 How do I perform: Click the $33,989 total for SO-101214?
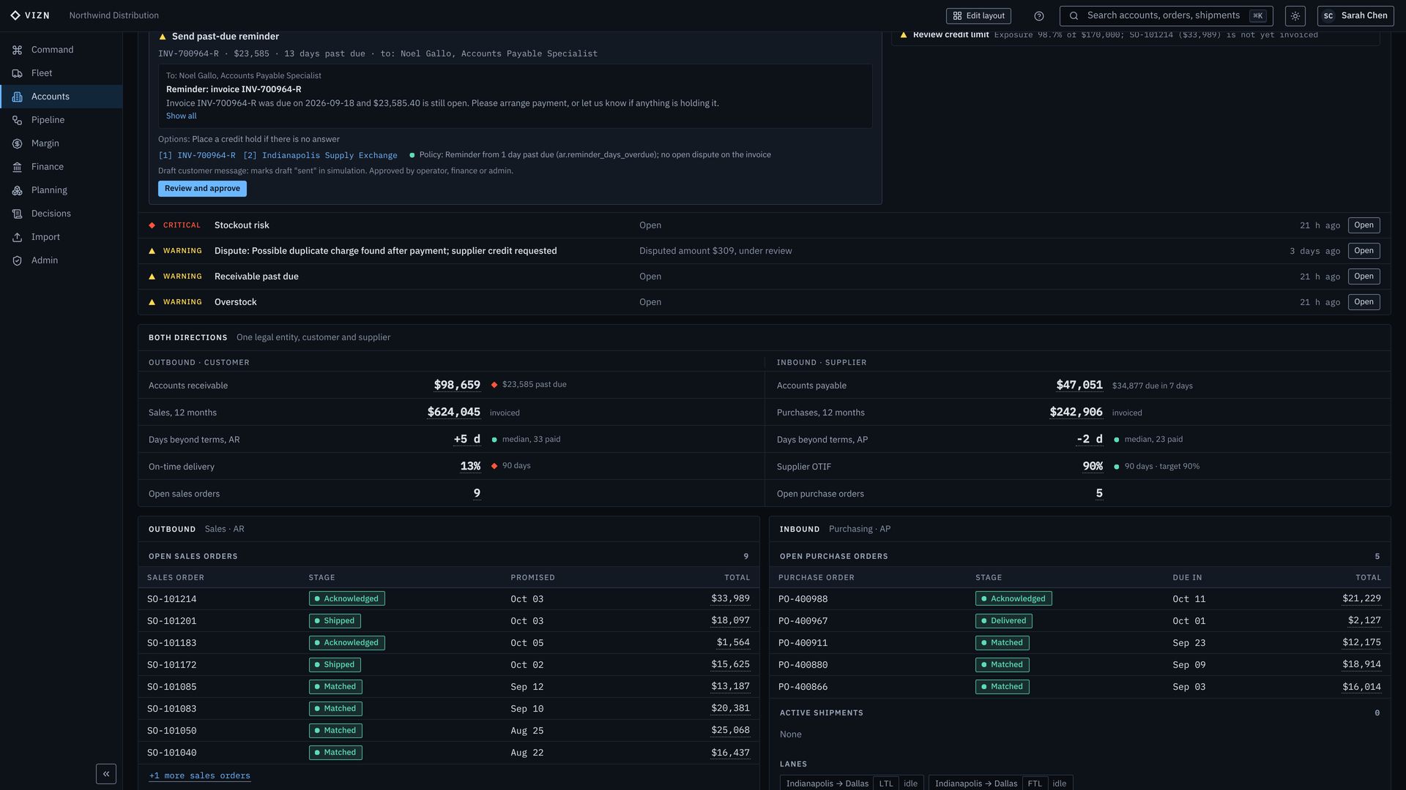click(730, 599)
